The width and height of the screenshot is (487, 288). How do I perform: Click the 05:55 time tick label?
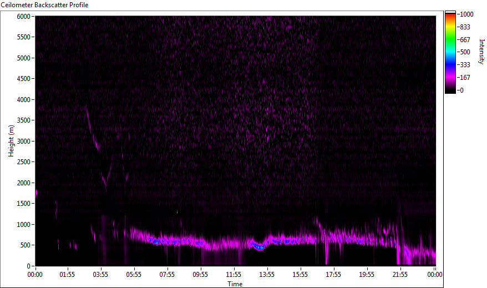pos(134,275)
